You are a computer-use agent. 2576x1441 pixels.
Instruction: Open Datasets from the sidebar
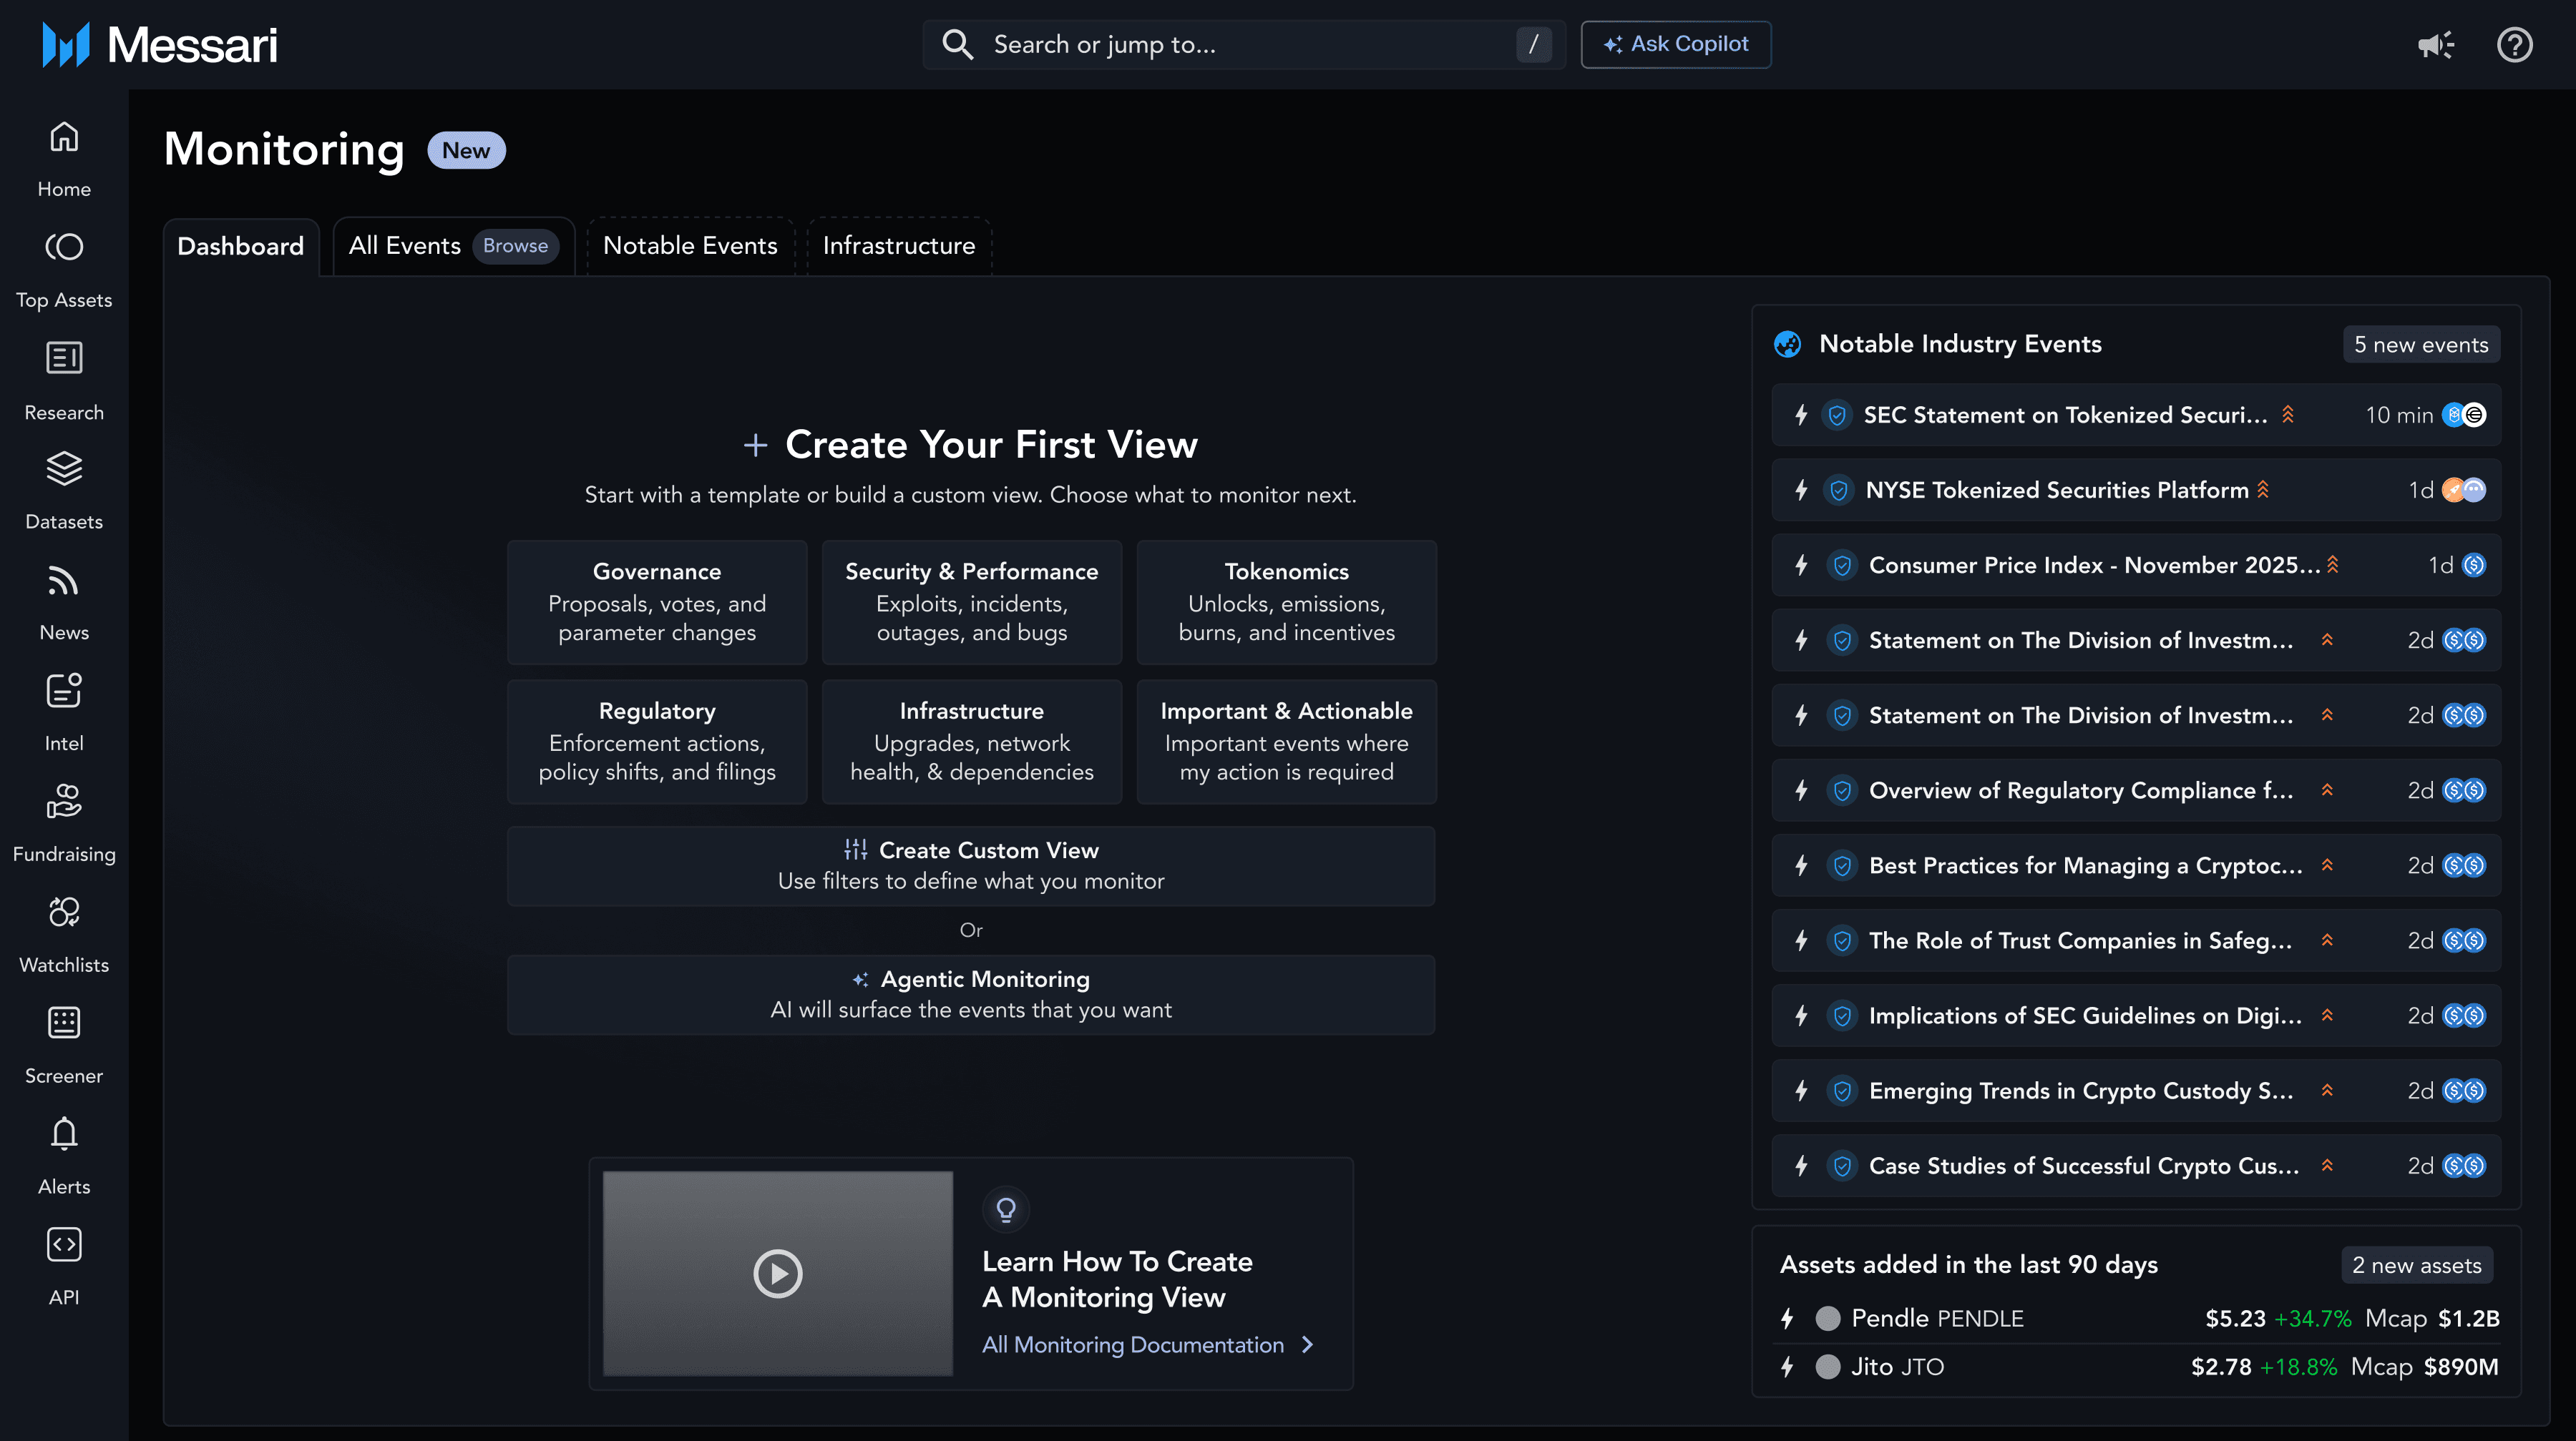coord(64,470)
